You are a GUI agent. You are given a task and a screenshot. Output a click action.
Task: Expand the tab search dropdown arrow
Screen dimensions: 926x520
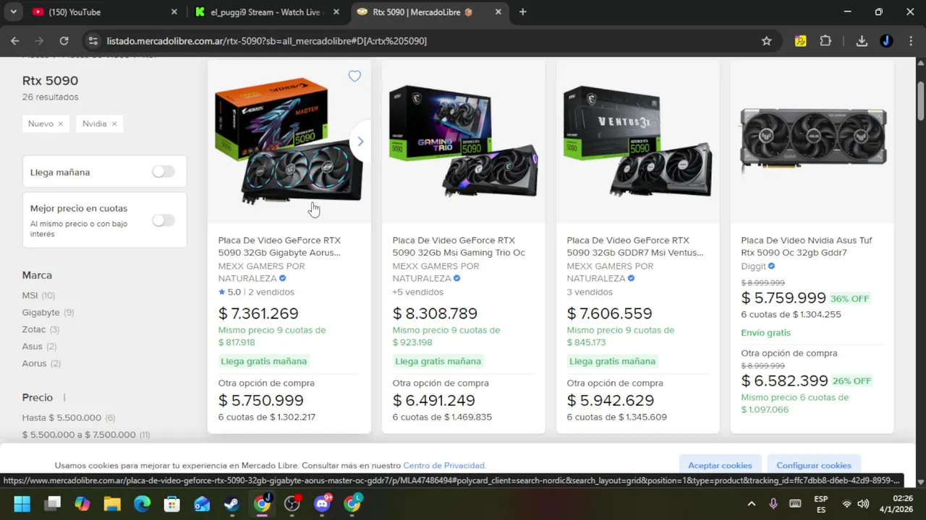[13, 12]
